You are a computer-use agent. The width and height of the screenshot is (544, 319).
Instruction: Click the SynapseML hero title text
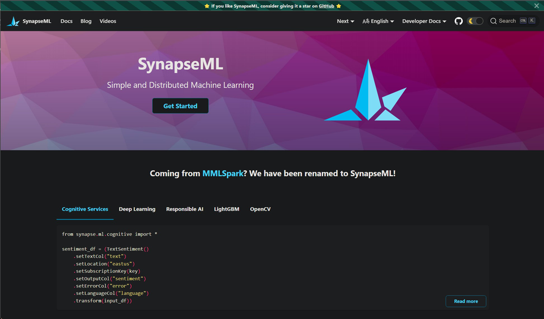click(181, 64)
